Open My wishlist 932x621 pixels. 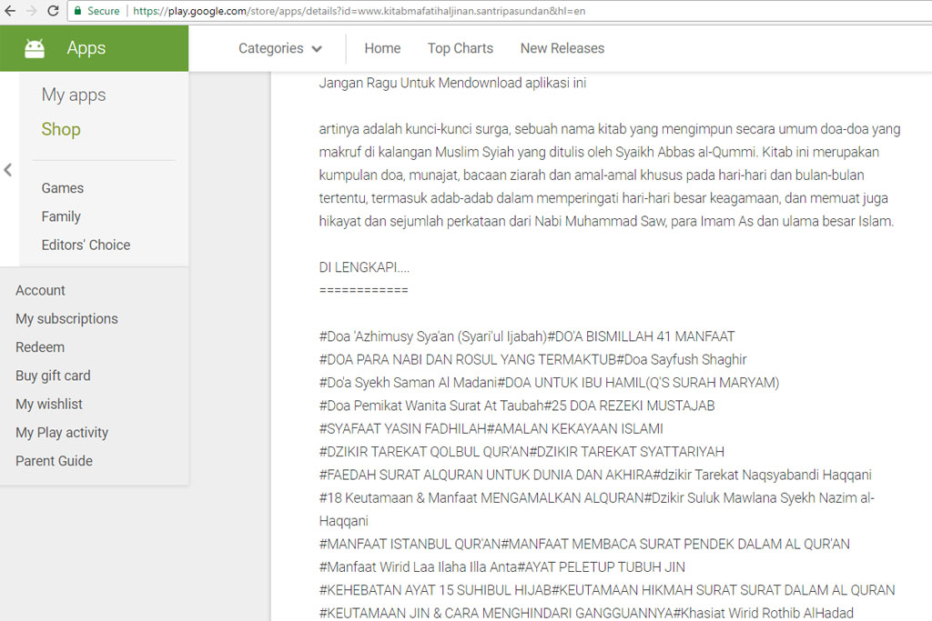click(x=49, y=404)
